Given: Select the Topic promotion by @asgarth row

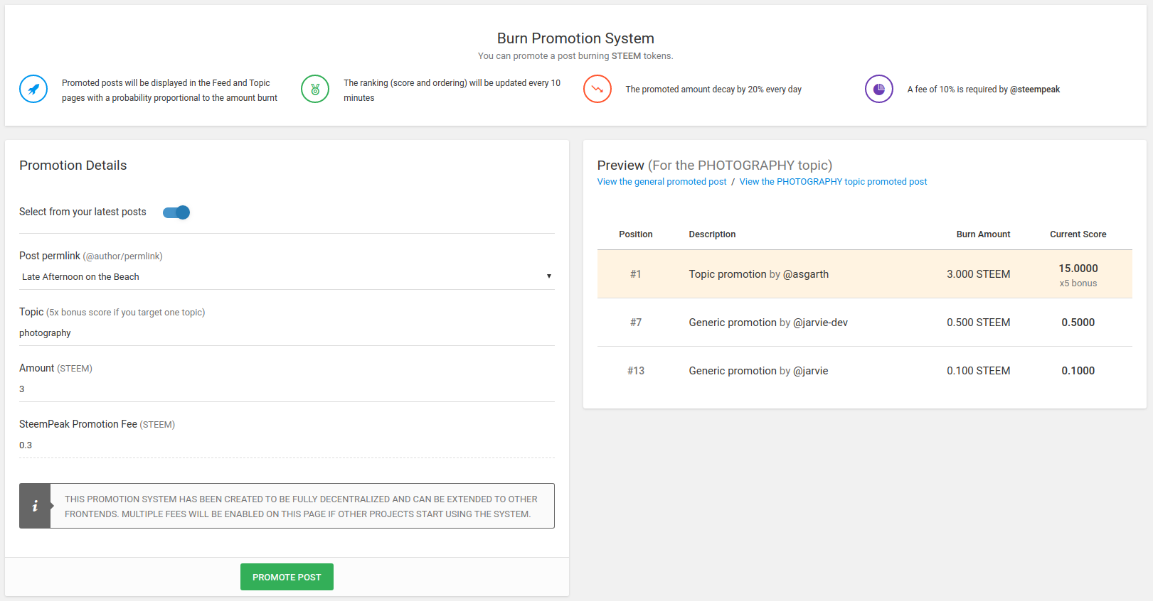Looking at the screenshot, I should coord(758,274).
